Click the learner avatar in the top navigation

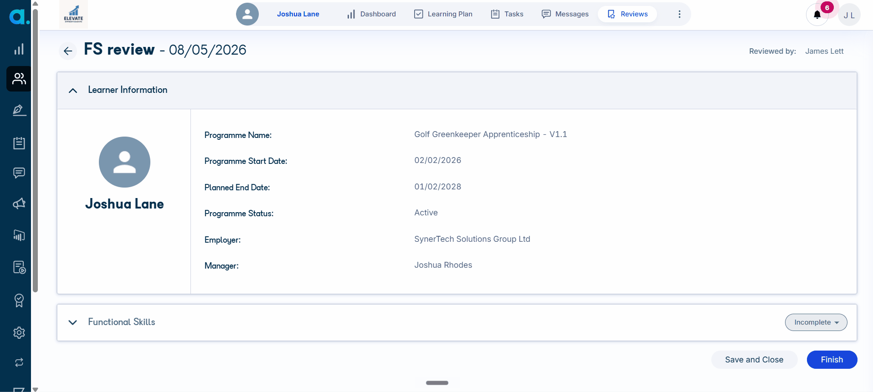point(247,14)
